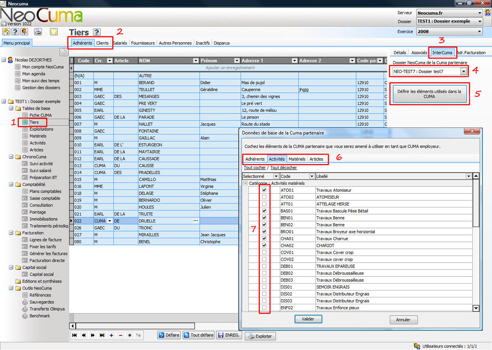Open Sauvegardes in Outils NeoCuma
The height and width of the screenshot is (350, 492).
(x=42, y=302)
